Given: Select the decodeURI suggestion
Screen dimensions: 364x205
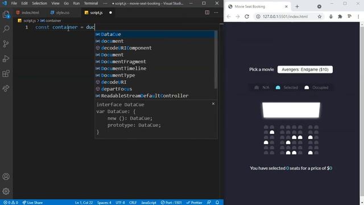Looking at the screenshot, I should 155,82.
